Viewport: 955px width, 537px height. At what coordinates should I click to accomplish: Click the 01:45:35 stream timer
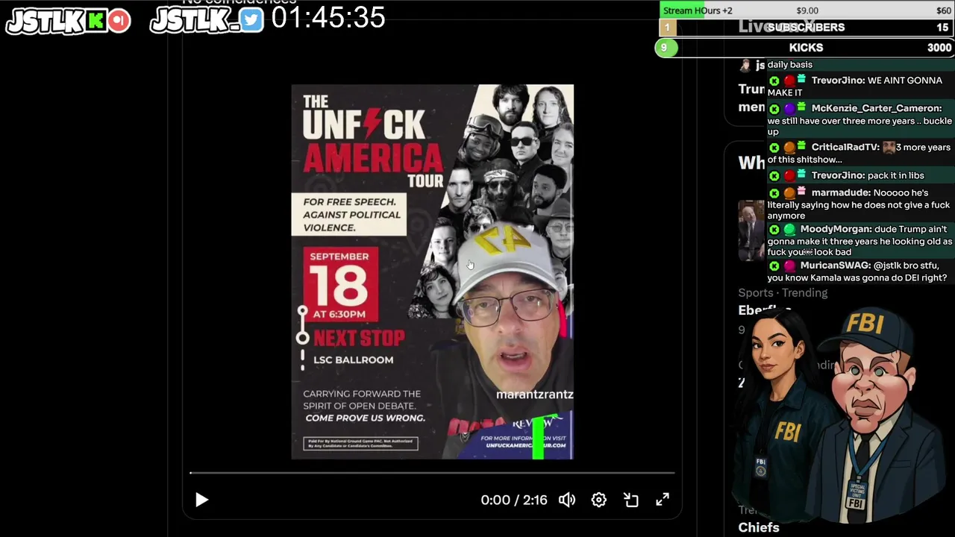tap(328, 18)
